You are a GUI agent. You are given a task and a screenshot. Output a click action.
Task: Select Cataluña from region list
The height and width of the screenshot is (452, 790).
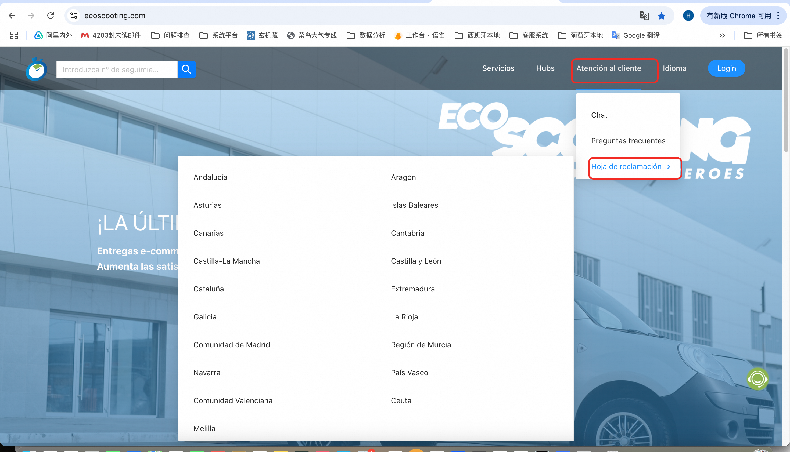pyautogui.click(x=209, y=289)
